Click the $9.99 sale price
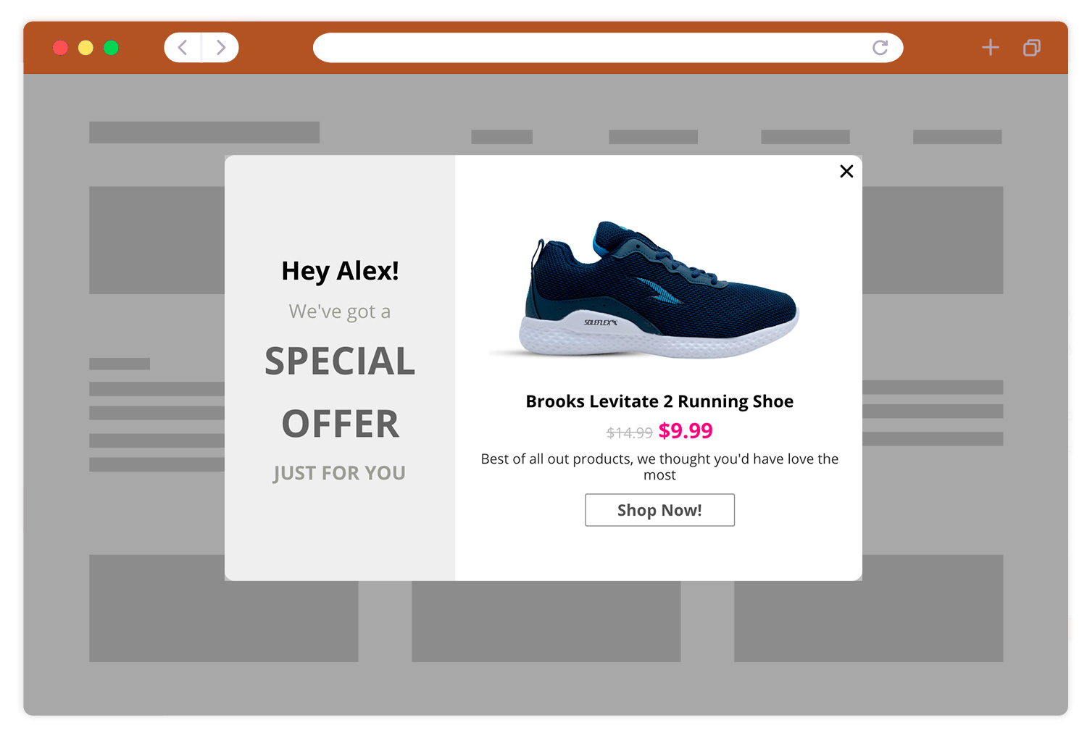The height and width of the screenshot is (736, 1087). coord(686,430)
